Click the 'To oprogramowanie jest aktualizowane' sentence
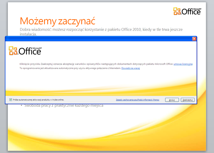The height and width of the screenshot is (153, 214). 70,68
